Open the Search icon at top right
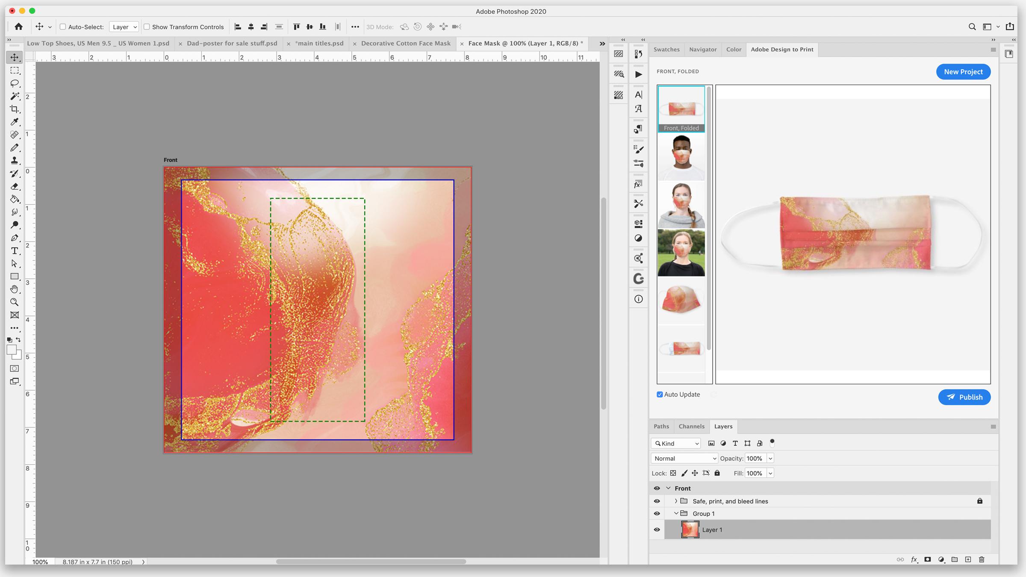Image resolution: width=1026 pixels, height=577 pixels. (x=972, y=26)
